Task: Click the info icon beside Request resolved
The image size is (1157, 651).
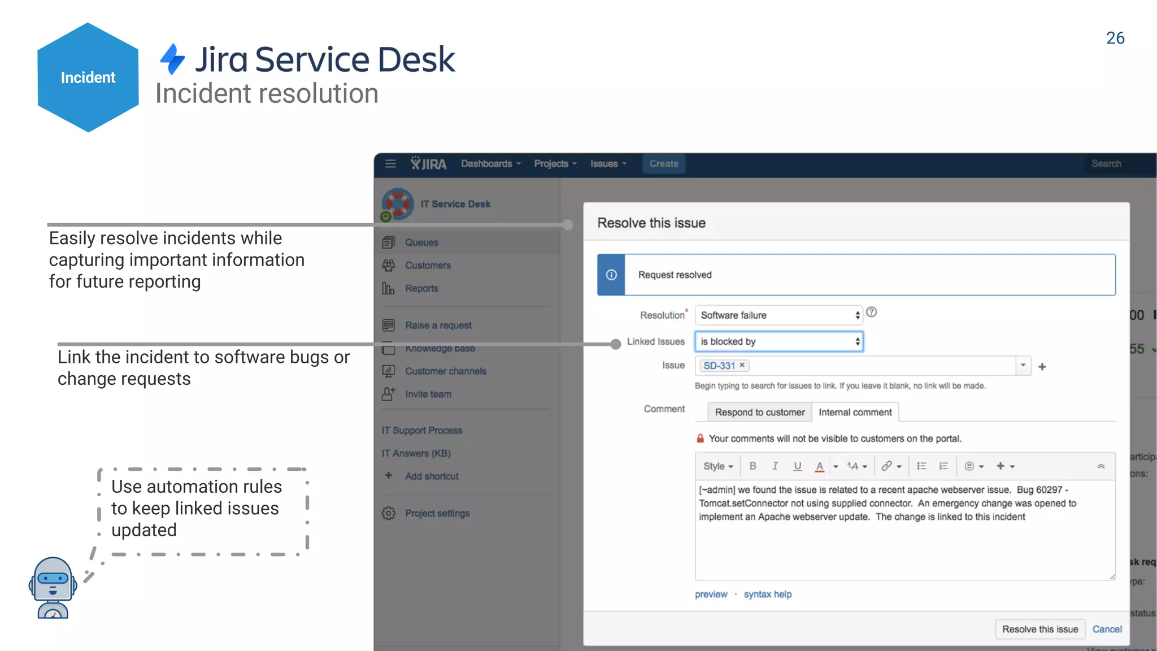Action: pyautogui.click(x=611, y=275)
